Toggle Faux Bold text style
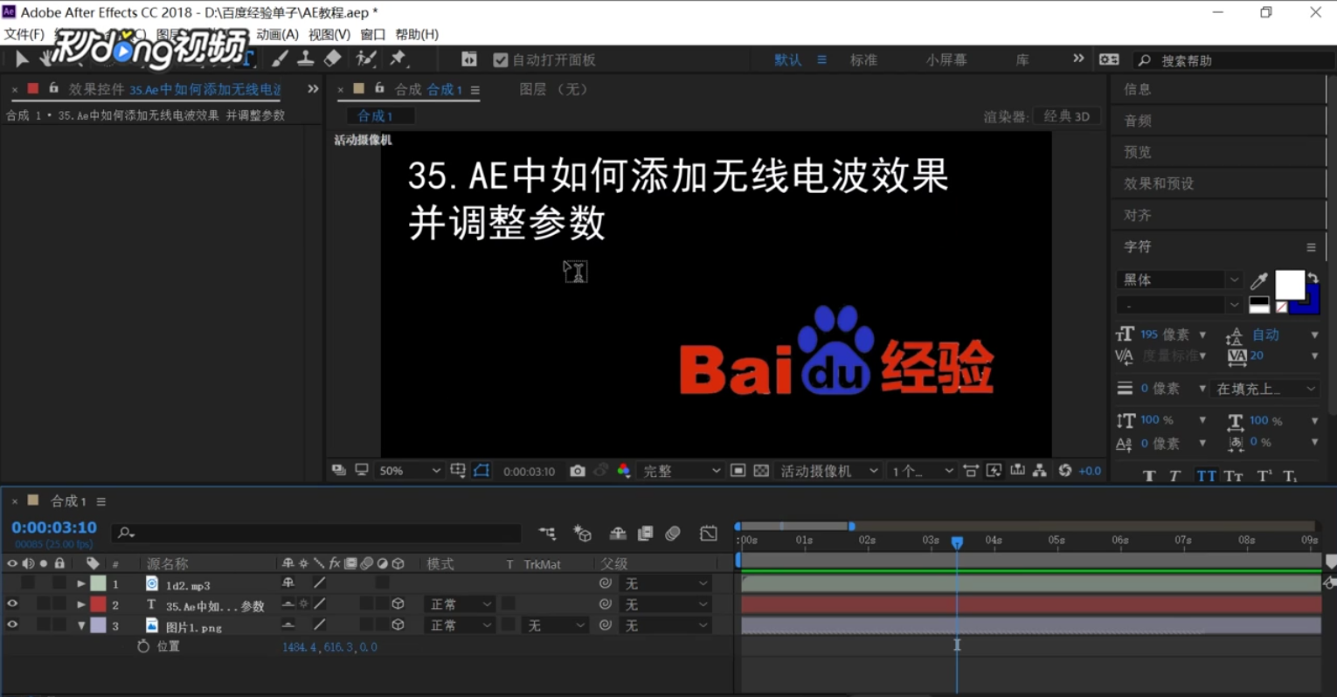Viewport: 1337px width, 697px height. (x=1149, y=476)
